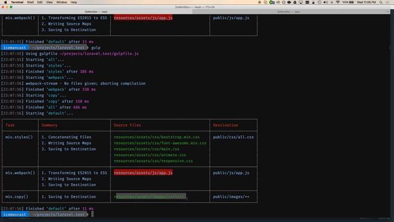This screenshot has width=394, height=222.
Task: Click the yellow minimize window button
Action: [7, 7]
